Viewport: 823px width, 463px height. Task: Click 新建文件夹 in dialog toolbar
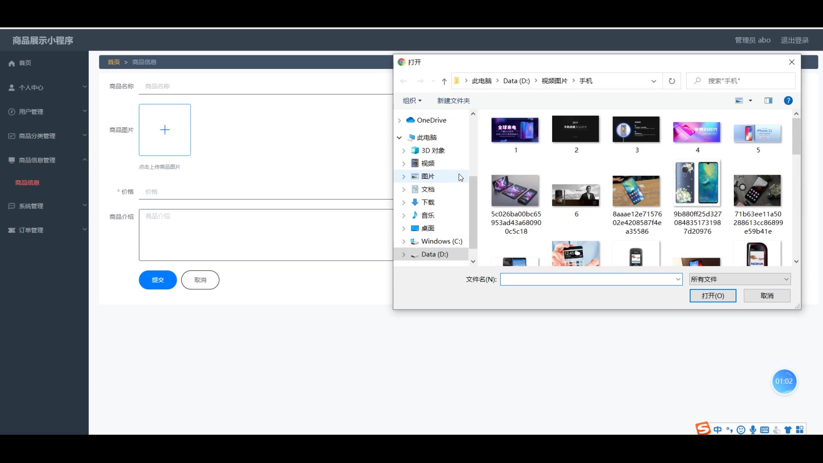pyautogui.click(x=454, y=101)
